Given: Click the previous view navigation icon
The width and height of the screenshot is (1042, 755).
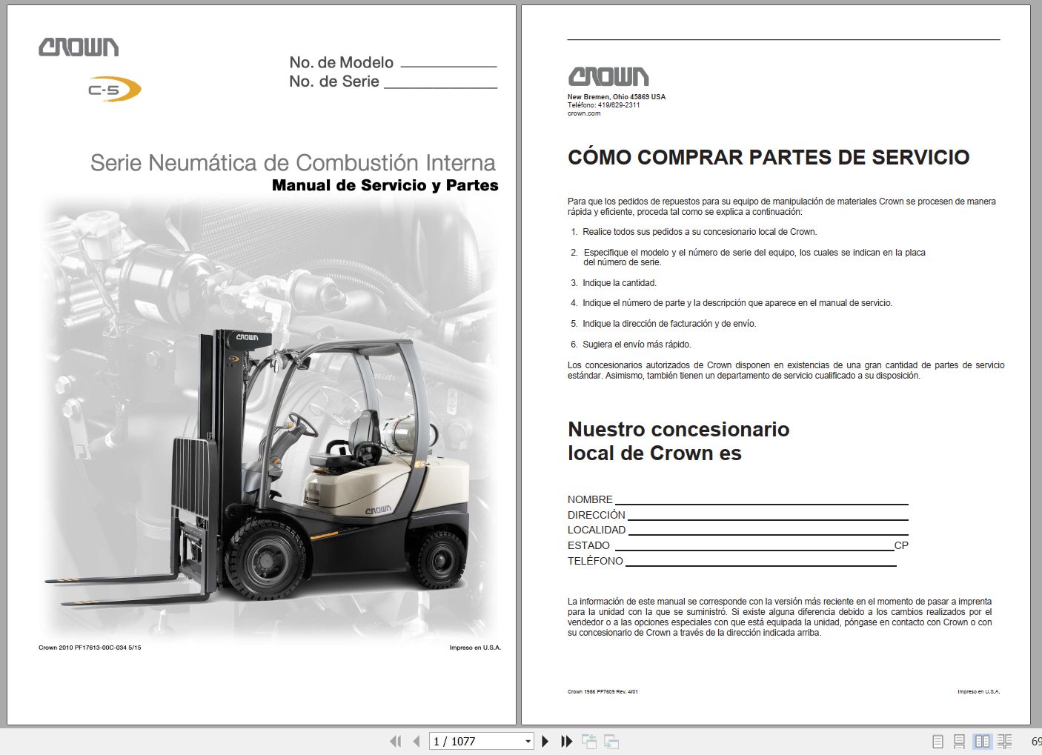Looking at the screenshot, I should (x=589, y=741).
